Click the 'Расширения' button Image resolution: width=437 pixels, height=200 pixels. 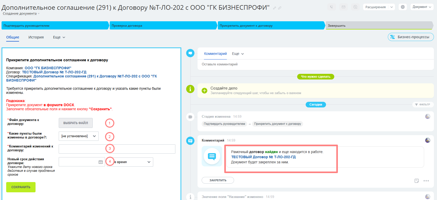tap(375, 7)
